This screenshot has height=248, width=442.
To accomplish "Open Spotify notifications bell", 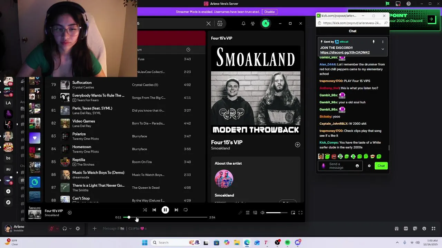I will [x=243, y=23].
